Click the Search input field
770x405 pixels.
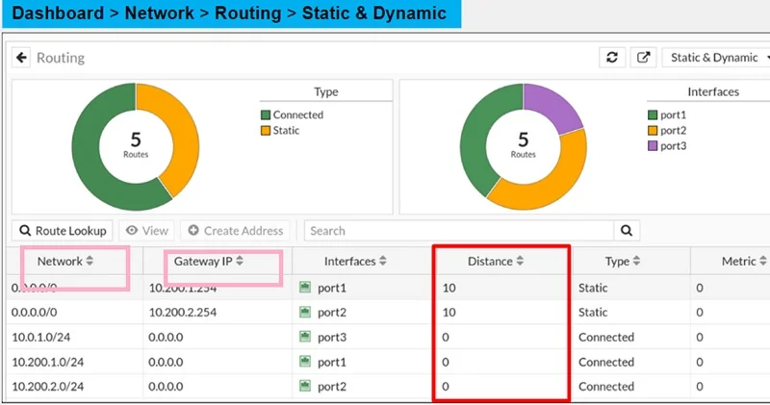coord(458,231)
